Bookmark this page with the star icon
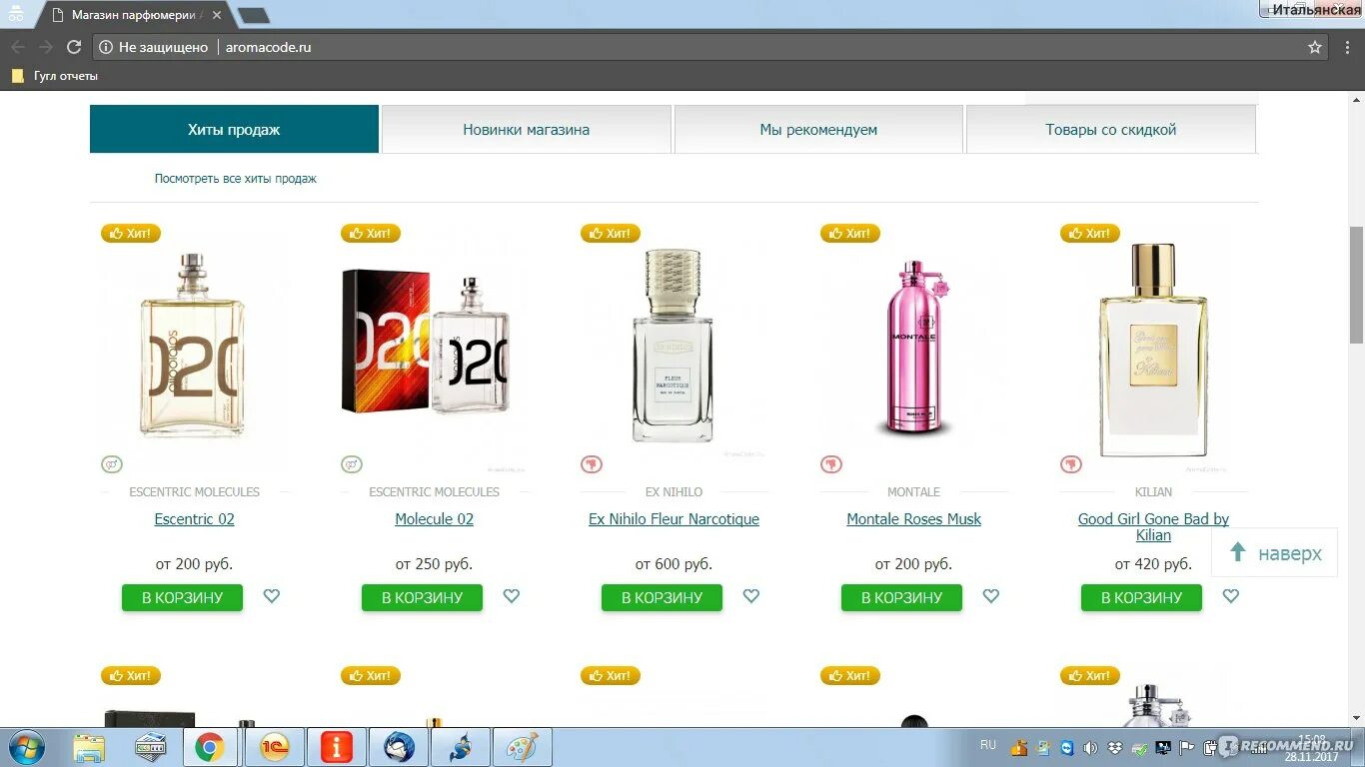 pos(1315,47)
